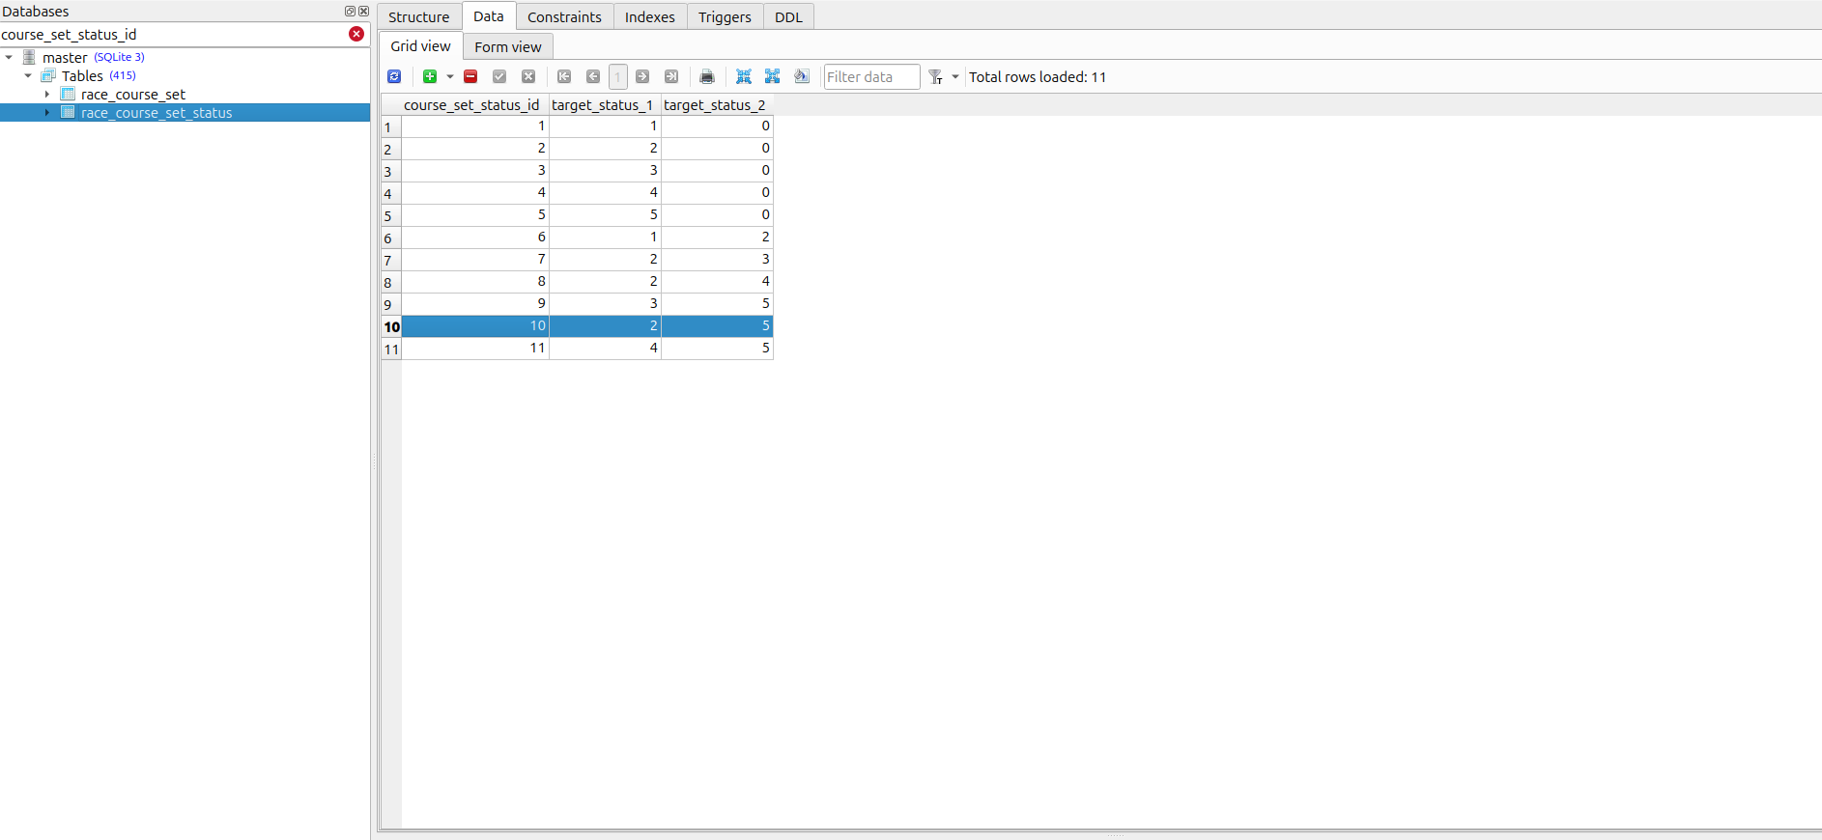
Task: Open filter mode dropdown arrow
Action: pyautogui.click(x=955, y=77)
